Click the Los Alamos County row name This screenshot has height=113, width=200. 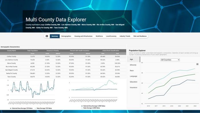(x=11, y=60)
